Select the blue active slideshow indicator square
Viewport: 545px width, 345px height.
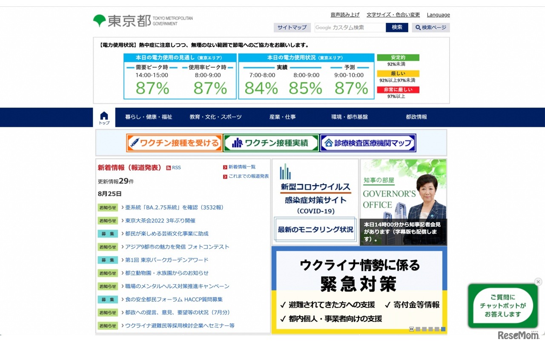[x=443, y=329]
